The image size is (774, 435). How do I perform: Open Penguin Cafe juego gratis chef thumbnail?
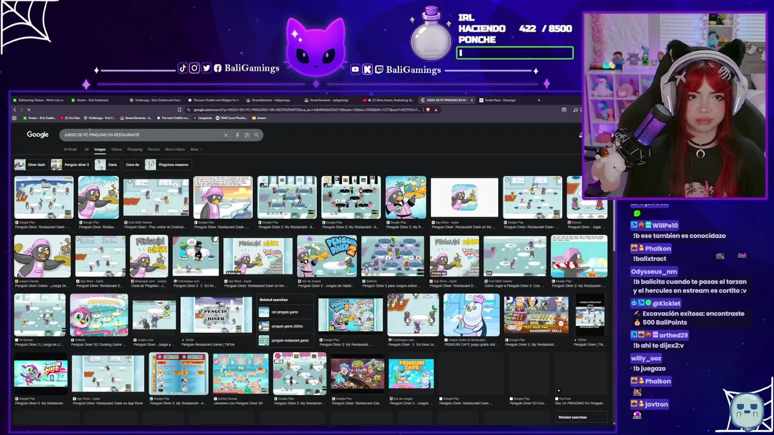[472, 315]
